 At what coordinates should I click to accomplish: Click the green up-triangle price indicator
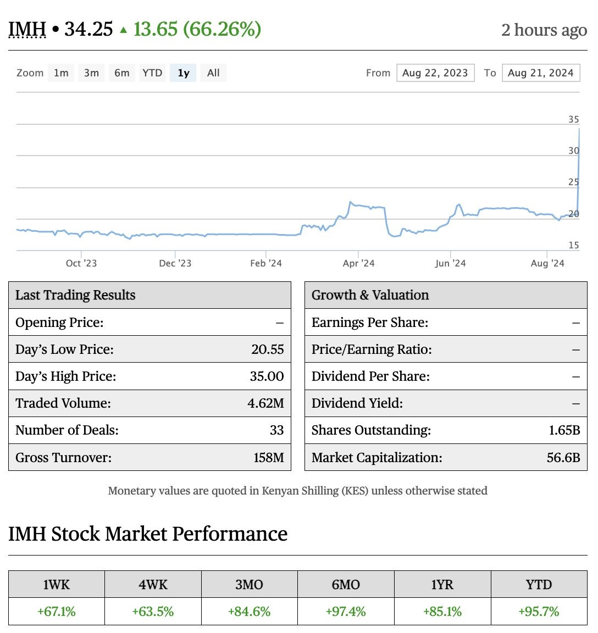coord(124,30)
